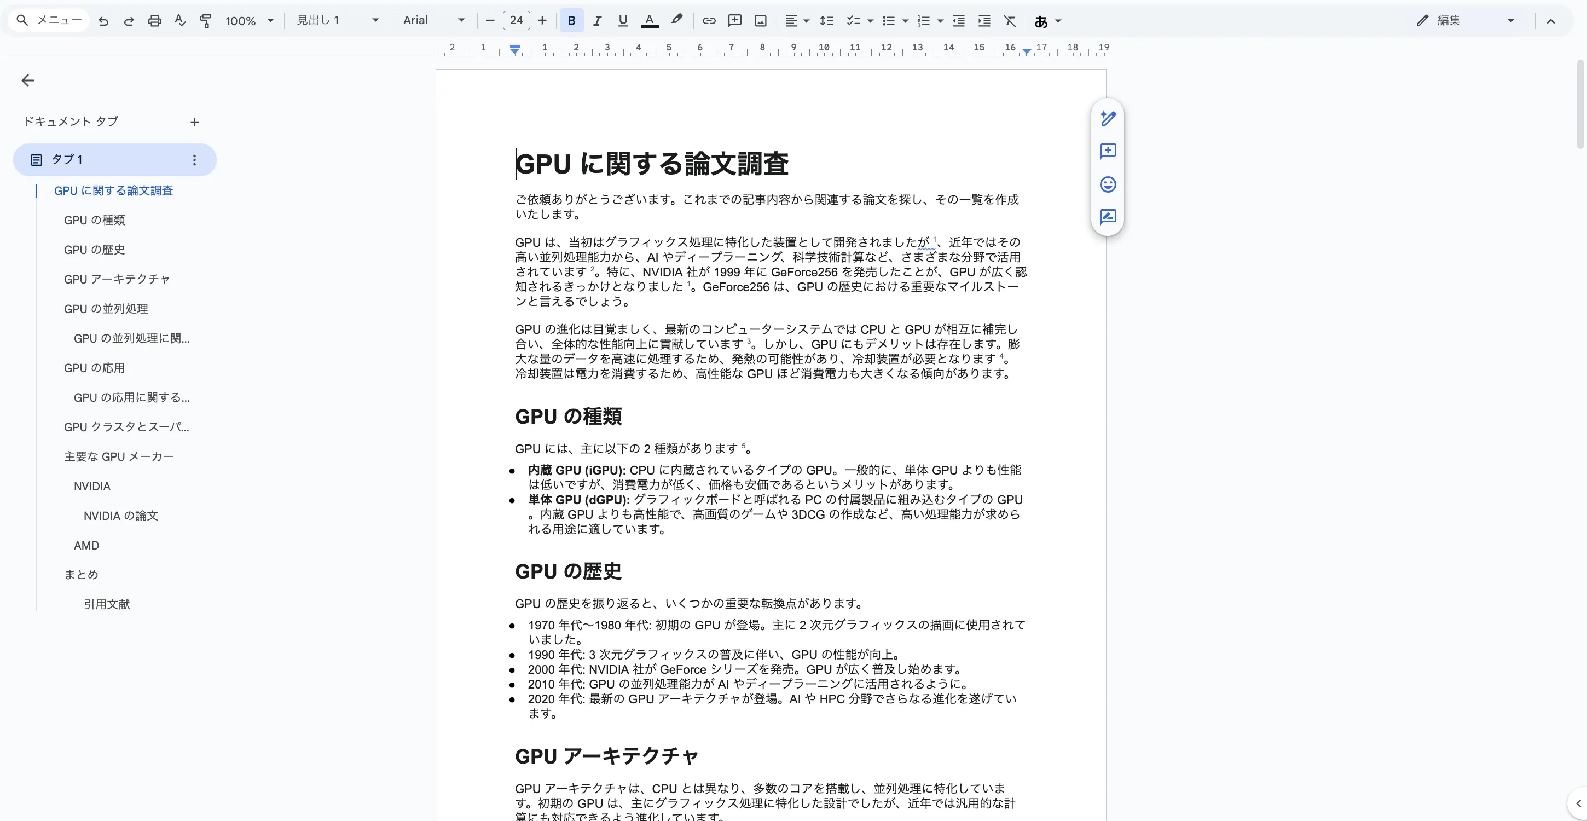This screenshot has height=821, width=1587.
Task: Expand numbered list options arrow
Action: click(x=941, y=21)
